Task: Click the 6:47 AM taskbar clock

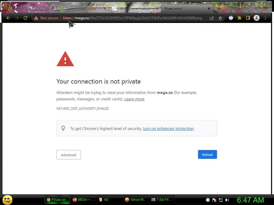Action: 250,200
